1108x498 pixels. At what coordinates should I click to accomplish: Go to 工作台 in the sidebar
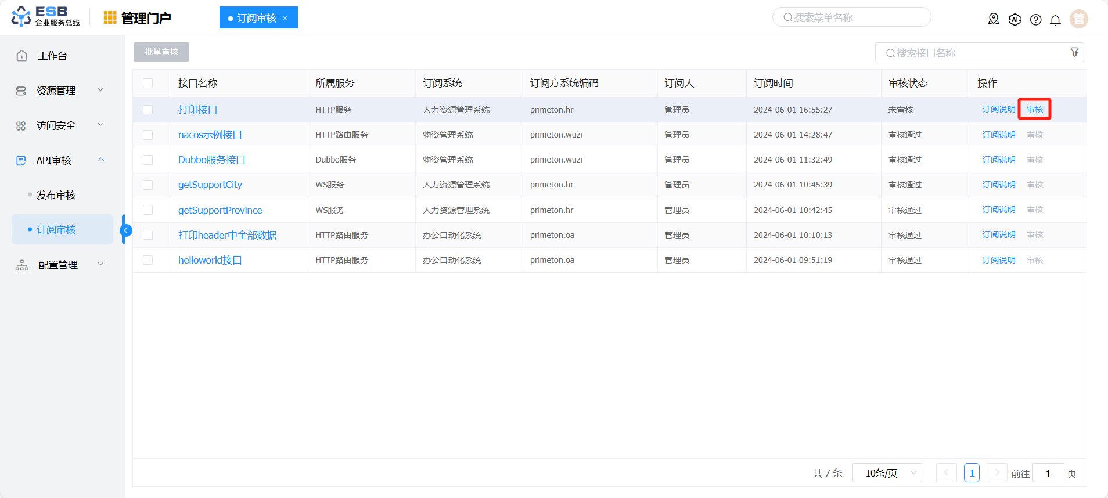pyautogui.click(x=52, y=56)
